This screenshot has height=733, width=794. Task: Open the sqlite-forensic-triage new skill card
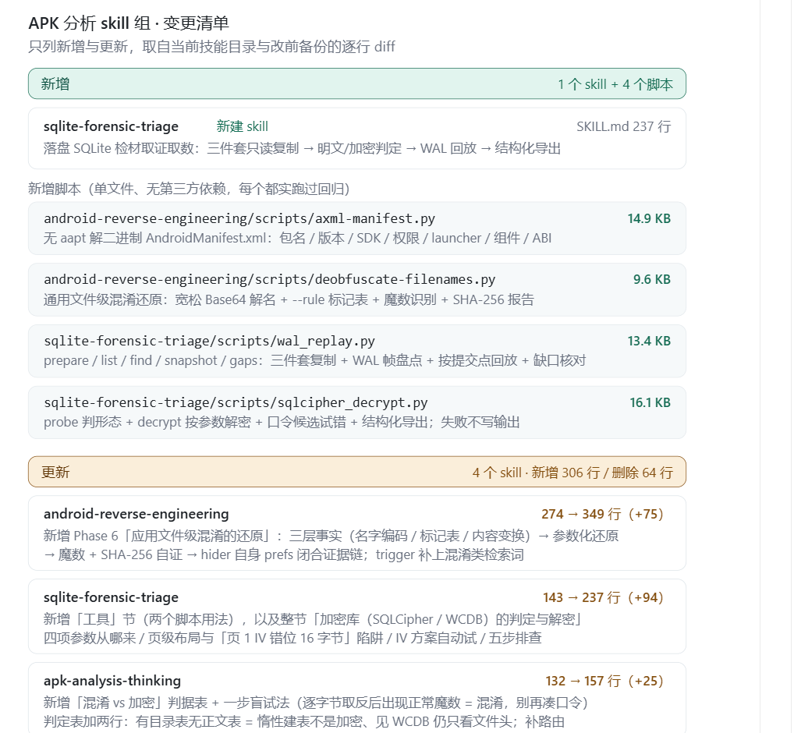tap(357, 138)
